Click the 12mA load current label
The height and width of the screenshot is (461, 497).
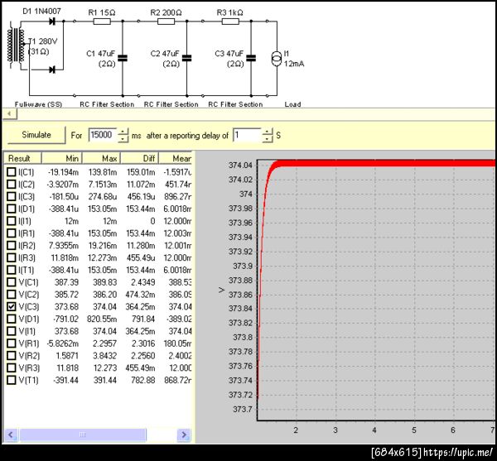coord(294,64)
